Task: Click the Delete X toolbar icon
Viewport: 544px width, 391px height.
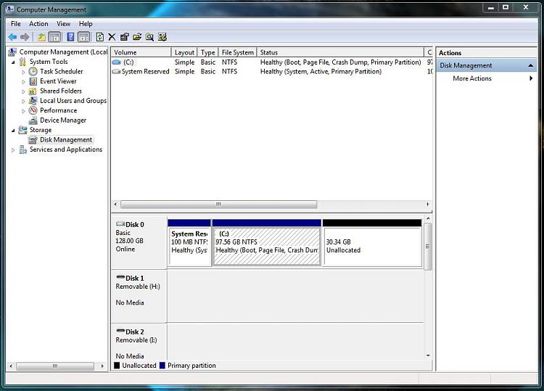Action: 112,37
